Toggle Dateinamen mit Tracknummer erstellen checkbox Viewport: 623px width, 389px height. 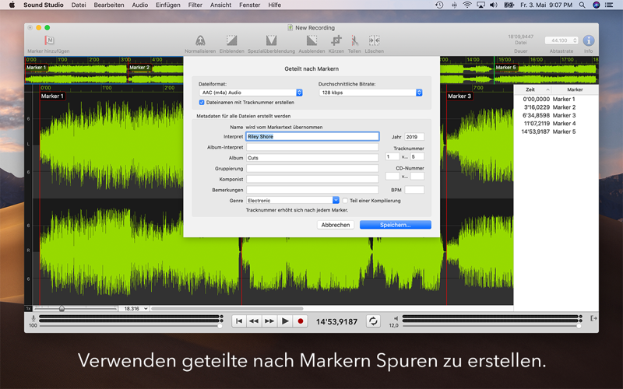(x=202, y=103)
